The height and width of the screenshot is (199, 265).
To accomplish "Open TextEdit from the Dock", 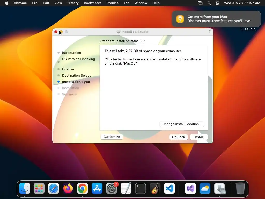I will [x=126, y=188].
